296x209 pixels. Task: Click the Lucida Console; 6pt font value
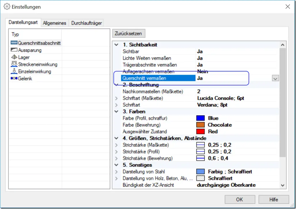coord(221,98)
